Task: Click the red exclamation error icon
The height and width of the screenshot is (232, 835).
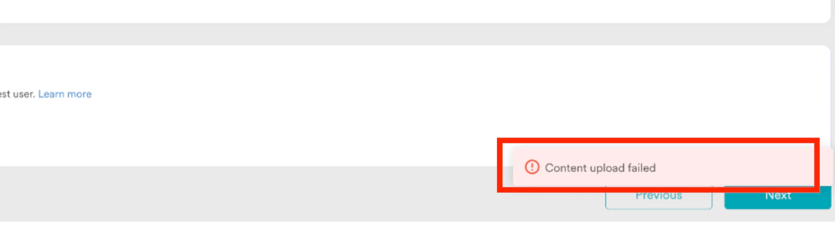Action: 532,167
